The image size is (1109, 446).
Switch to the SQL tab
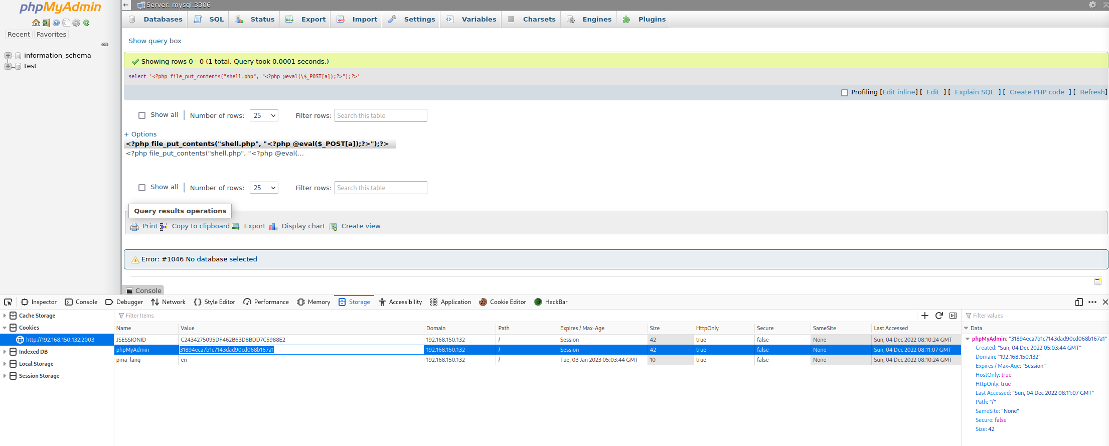pyautogui.click(x=209, y=19)
